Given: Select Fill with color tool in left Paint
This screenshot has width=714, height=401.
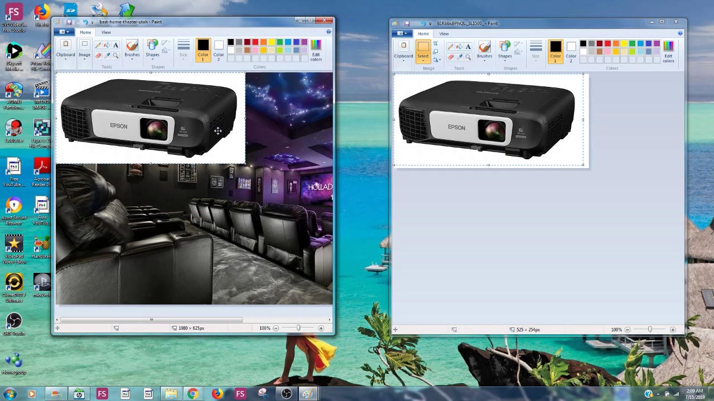Looking at the screenshot, I should tap(107, 45).
